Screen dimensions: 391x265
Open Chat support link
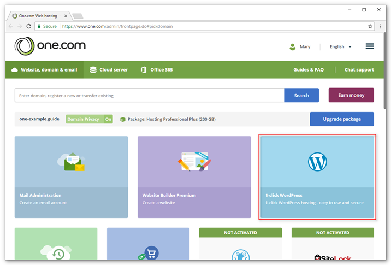(359, 69)
